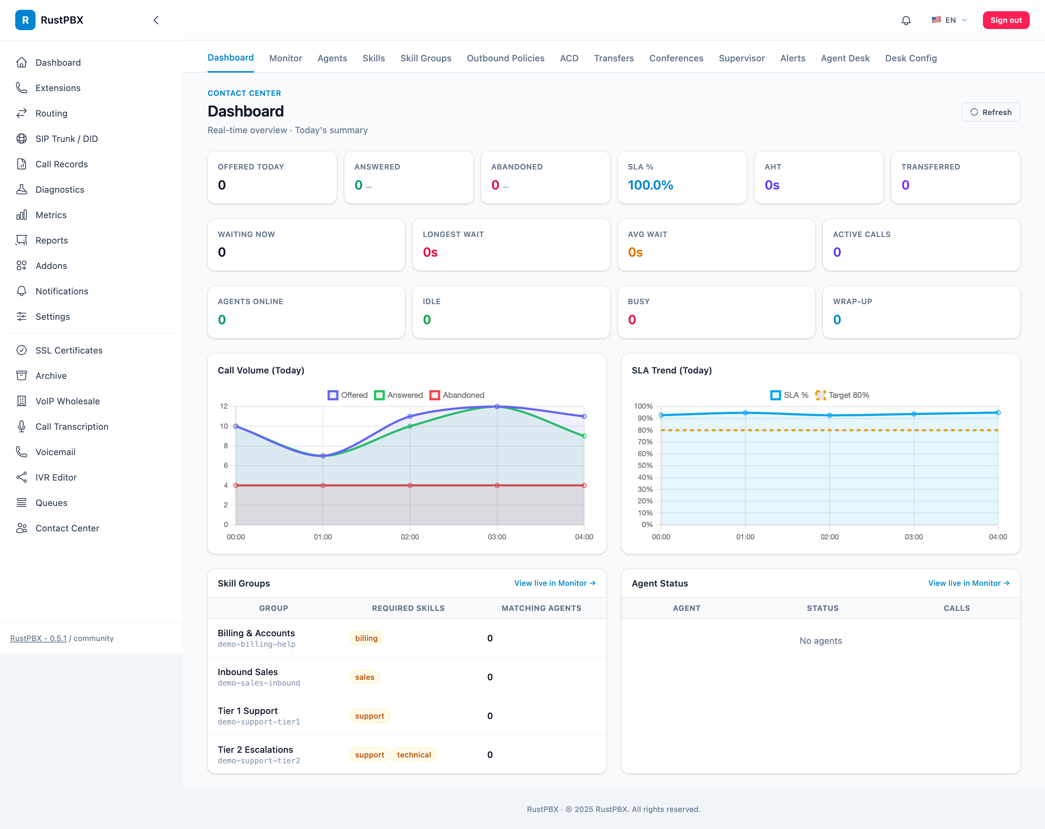
Task: Click the Metrics bar chart icon
Action: click(21, 215)
